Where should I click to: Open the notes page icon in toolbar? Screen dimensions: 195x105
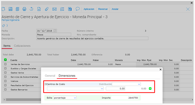(70, 9)
